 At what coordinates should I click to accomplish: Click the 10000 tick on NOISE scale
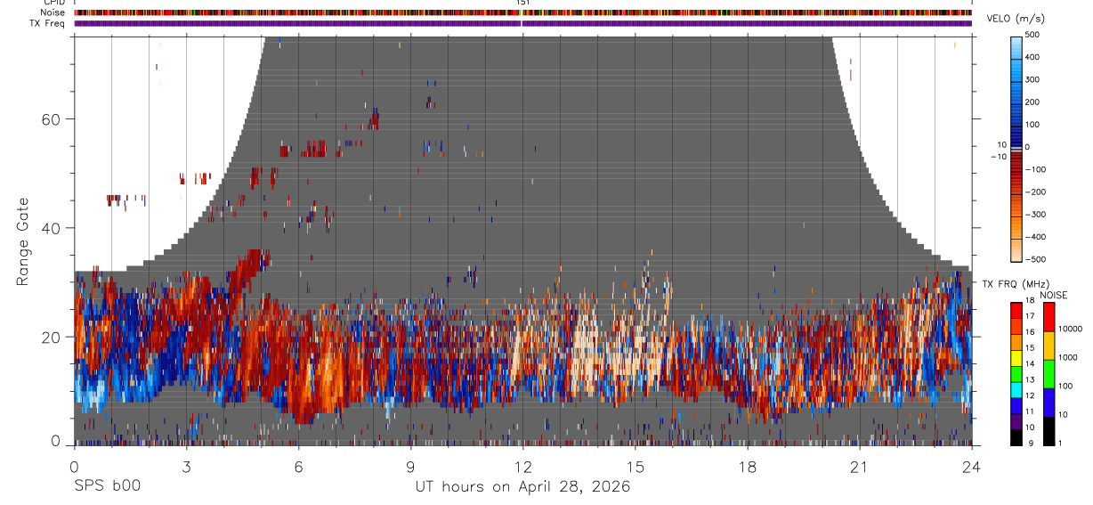(1070, 330)
